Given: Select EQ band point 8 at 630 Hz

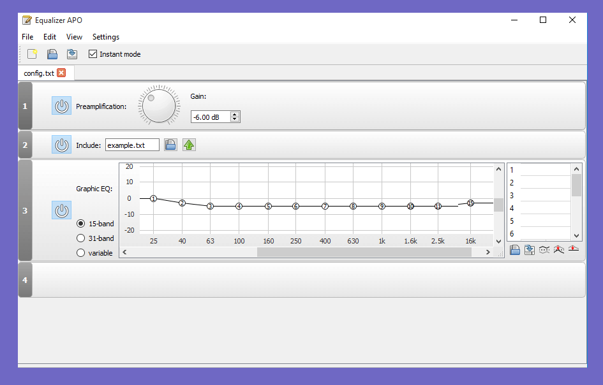Looking at the screenshot, I should click(353, 207).
